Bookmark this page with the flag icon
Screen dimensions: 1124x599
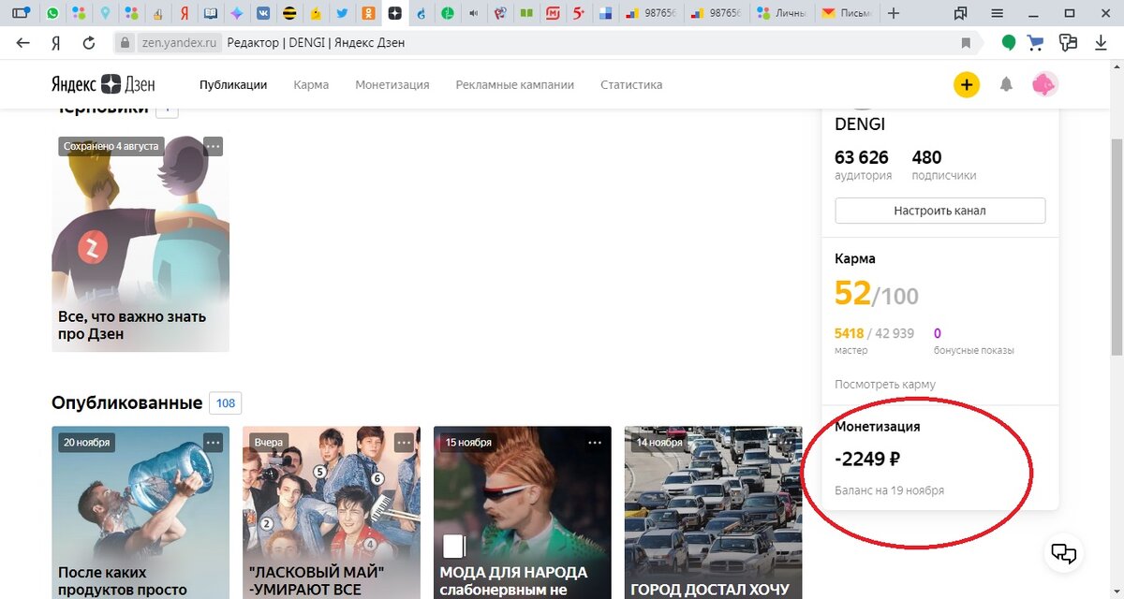[966, 43]
